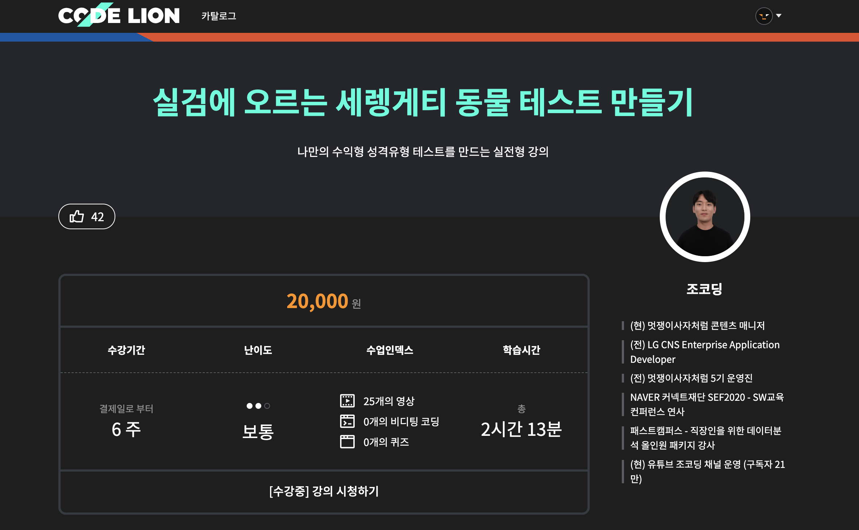The image size is (859, 530).
Task: Click the thumbs-up like icon
Action: (77, 216)
